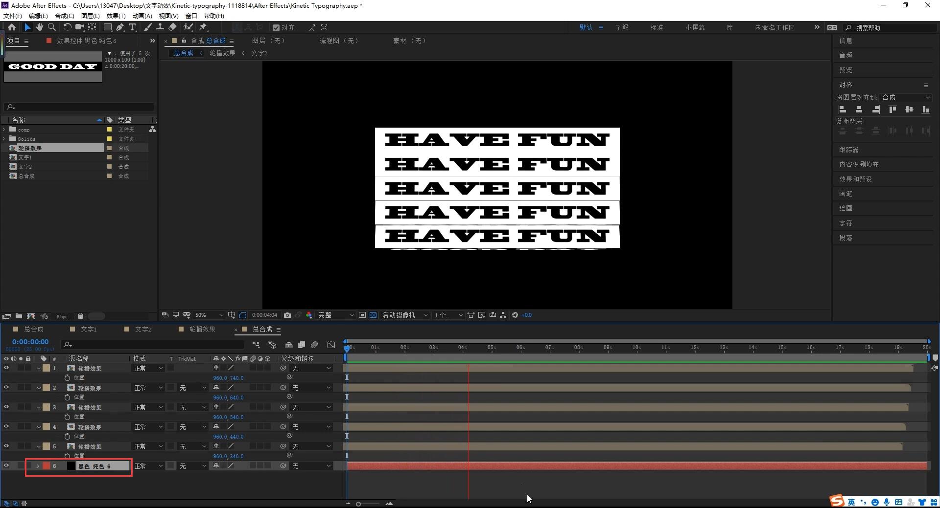The width and height of the screenshot is (940, 508).
Task: Click the frame blending icon in the timeline
Action: tap(302, 345)
